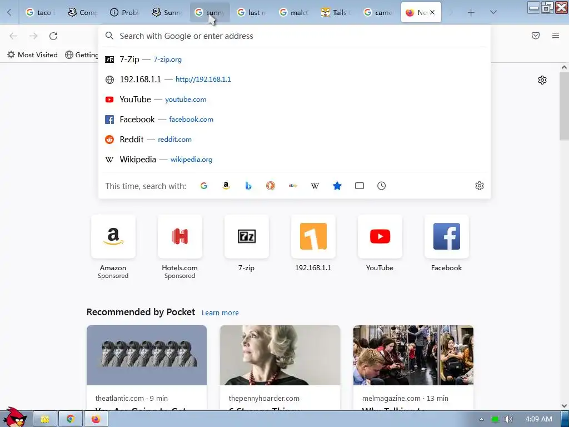This screenshot has height=427, width=569.
Task: Click the scrollbar up arrow
Action: point(564,67)
